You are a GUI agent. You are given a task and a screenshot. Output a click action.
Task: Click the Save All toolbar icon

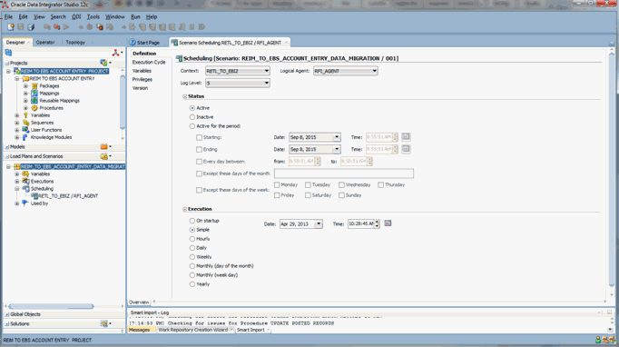click(x=31, y=27)
